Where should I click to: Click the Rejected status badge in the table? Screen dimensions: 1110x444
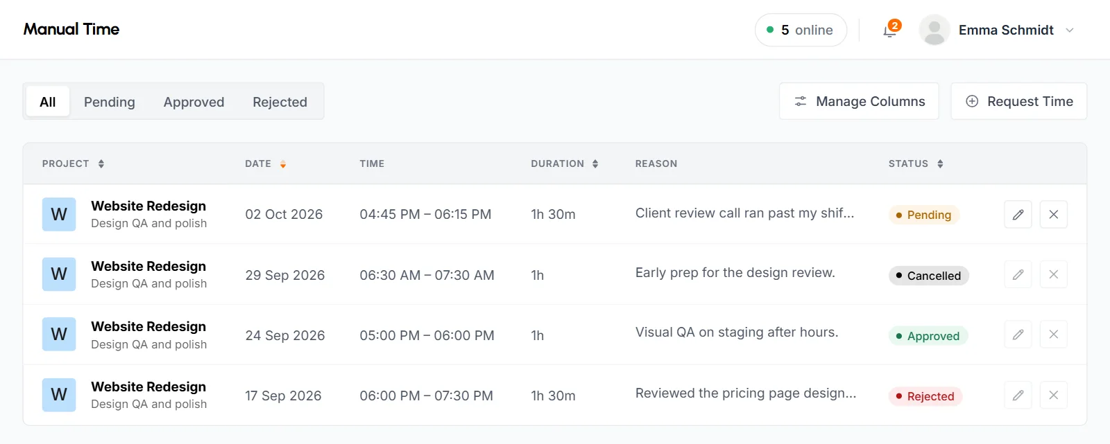(x=925, y=396)
